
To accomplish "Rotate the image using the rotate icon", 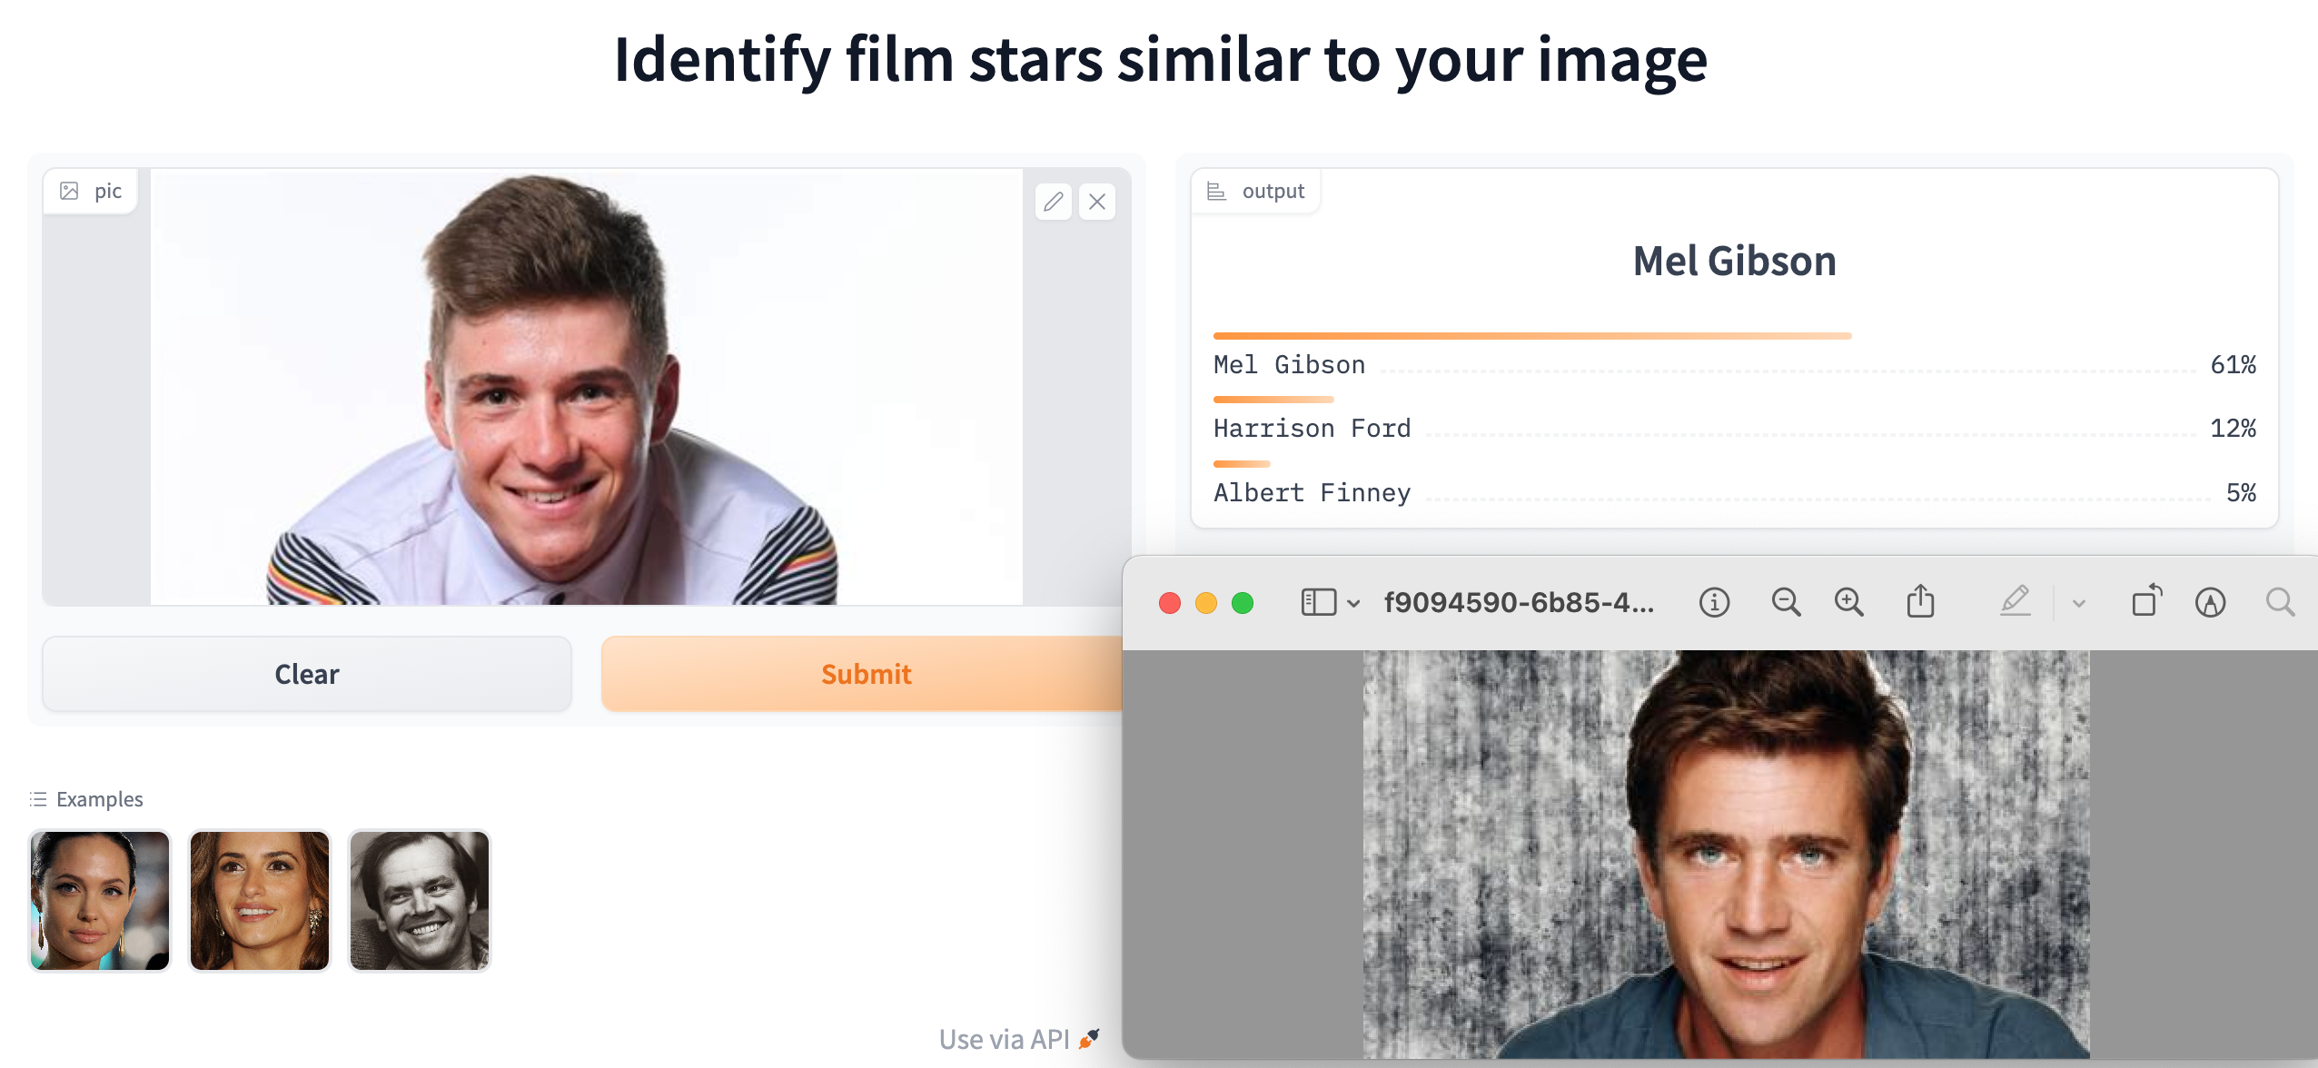I will [x=2146, y=601].
